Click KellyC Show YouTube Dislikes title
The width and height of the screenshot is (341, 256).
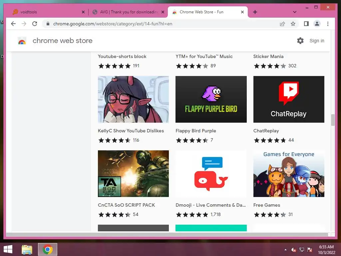click(131, 131)
